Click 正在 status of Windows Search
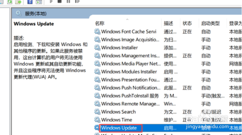Viewport: 242px width, 135px height. tap(187, 112)
